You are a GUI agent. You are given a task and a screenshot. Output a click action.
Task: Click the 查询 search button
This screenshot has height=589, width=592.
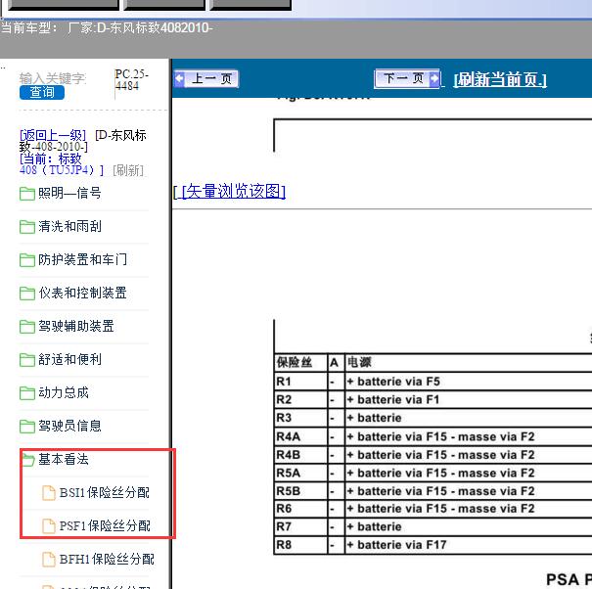point(42,93)
